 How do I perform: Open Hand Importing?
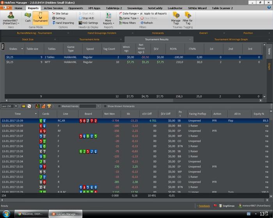point(63,23)
